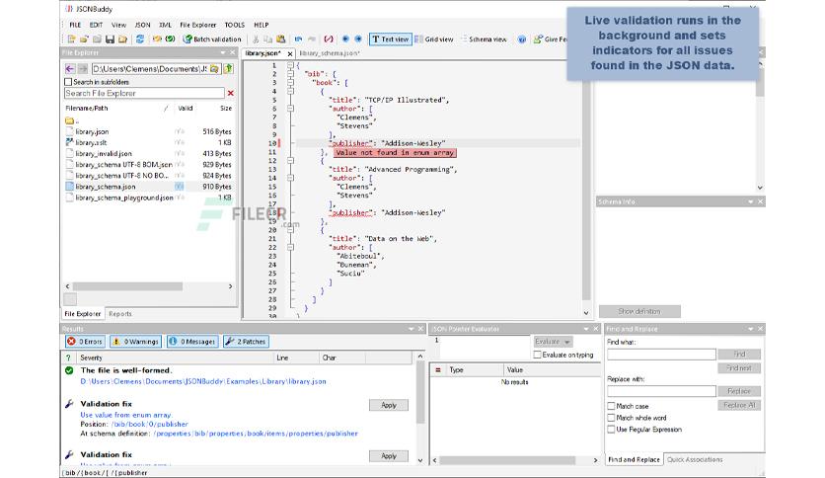The width and height of the screenshot is (825, 478).
Task: Click the Copy toolbar icon
Action: 268,39
